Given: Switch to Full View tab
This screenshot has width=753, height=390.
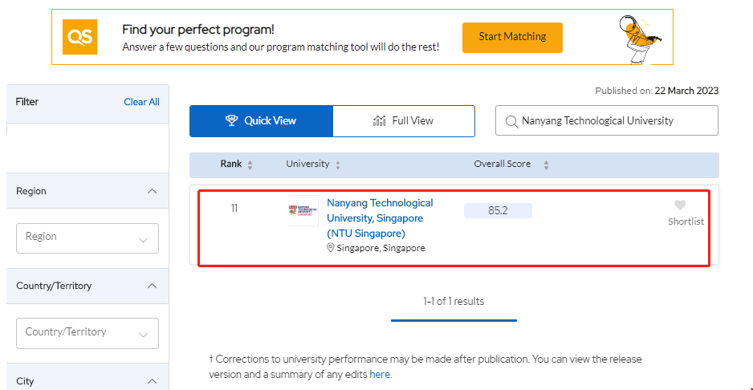Looking at the screenshot, I should tap(404, 121).
